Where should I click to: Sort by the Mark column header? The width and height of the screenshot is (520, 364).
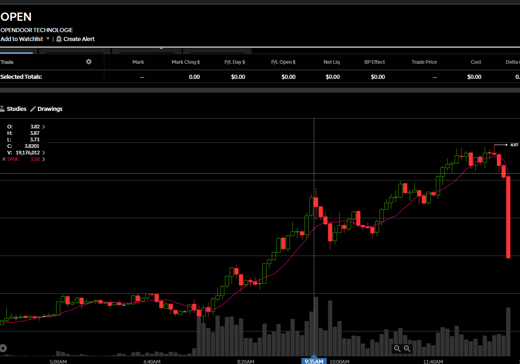[138, 62]
